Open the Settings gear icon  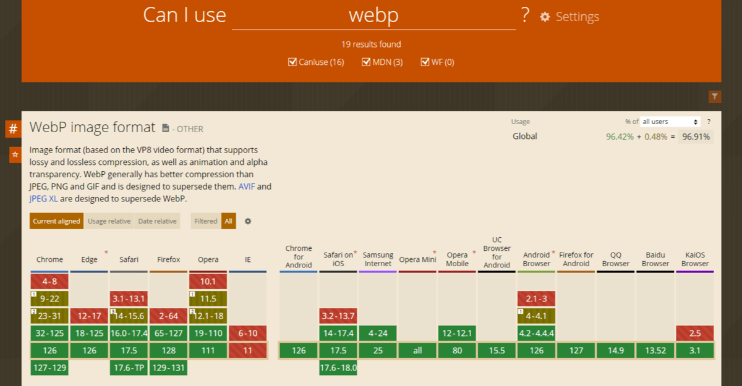coord(545,17)
